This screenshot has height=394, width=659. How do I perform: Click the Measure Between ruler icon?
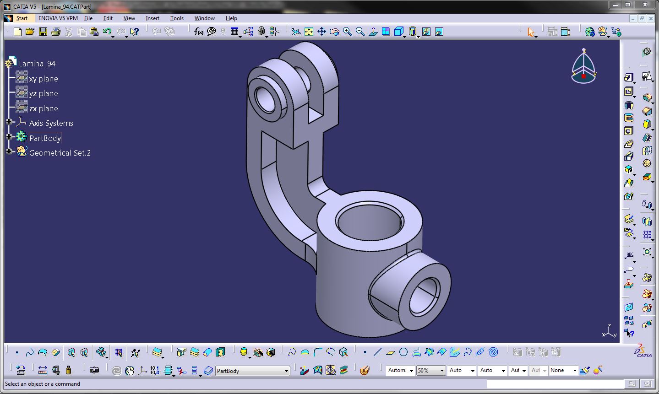click(x=43, y=370)
